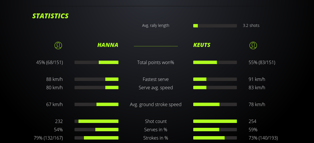Viewport: 314px width, 143px height.
Task: Click the Avg. ground stroke speed label
Action: click(156, 104)
